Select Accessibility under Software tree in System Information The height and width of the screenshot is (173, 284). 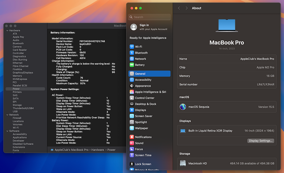(x=20, y=134)
